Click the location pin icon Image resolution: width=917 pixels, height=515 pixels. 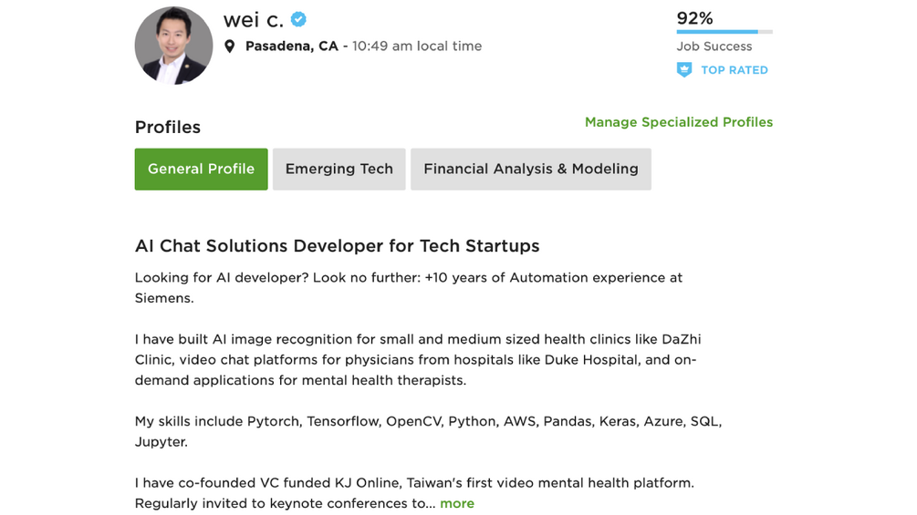230,46
